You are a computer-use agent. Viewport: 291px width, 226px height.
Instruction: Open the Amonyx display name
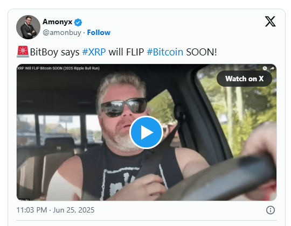pos(57,22)
